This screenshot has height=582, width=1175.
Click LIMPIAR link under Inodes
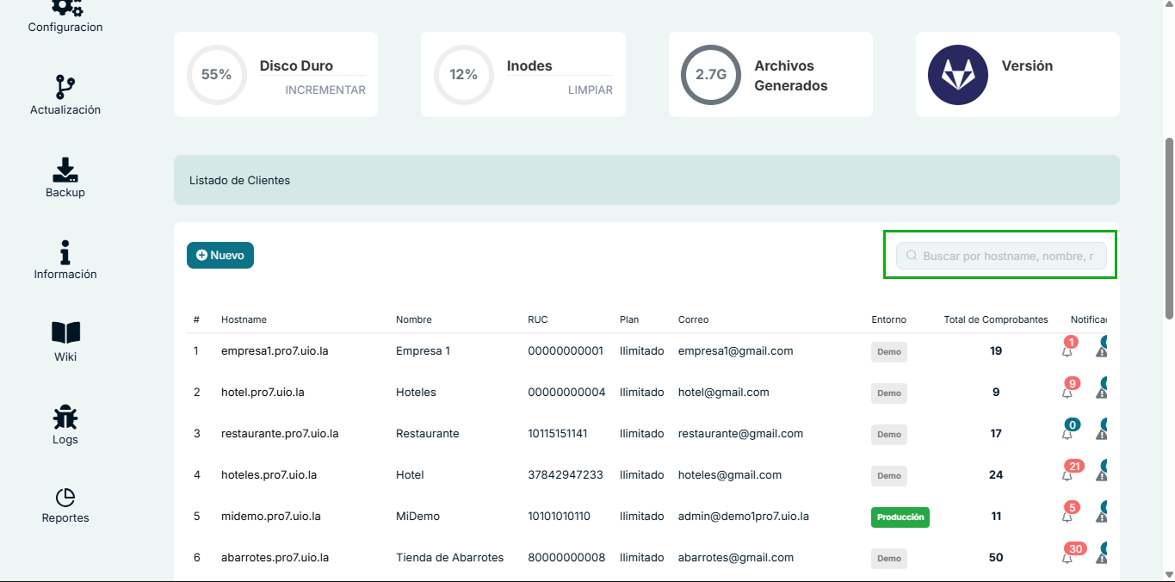(x=590, y=90)
